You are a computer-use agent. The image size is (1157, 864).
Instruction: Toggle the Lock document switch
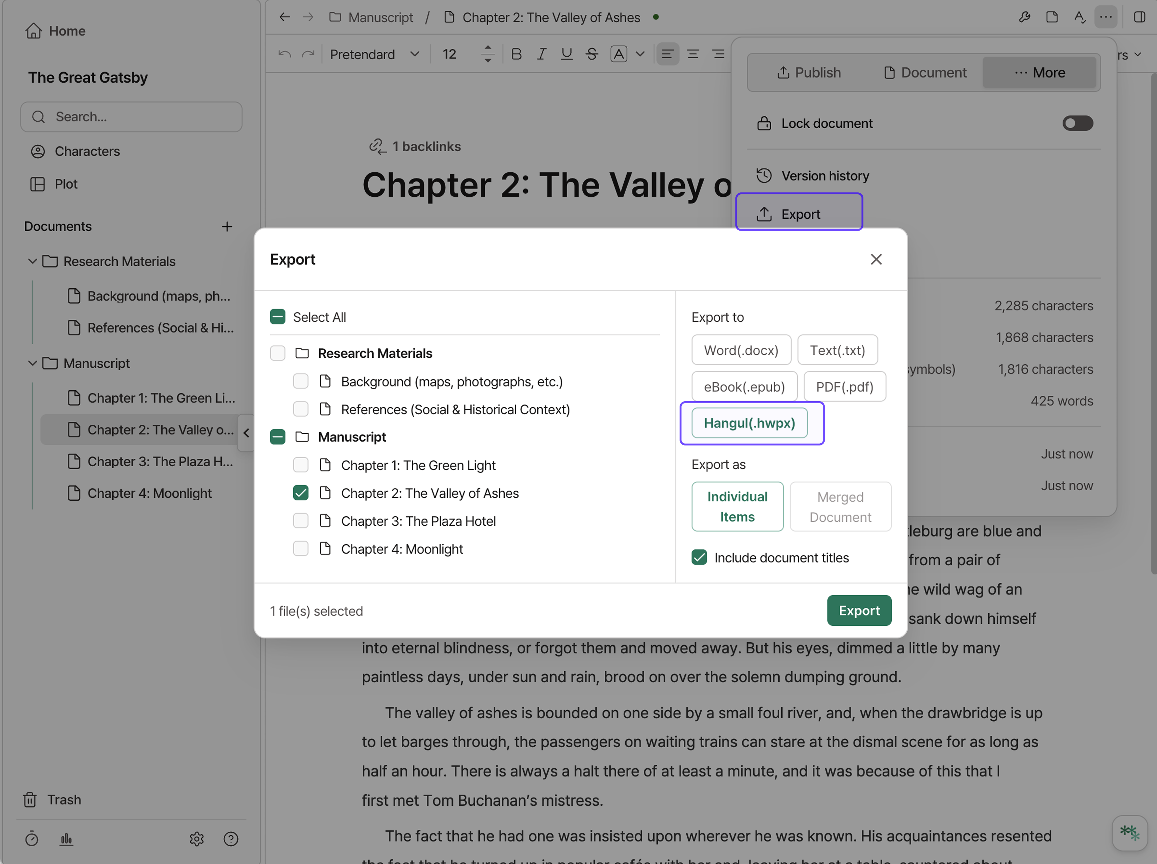1077,123
